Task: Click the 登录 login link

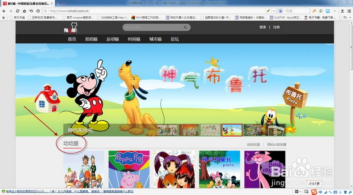Action: coord(263,27)
